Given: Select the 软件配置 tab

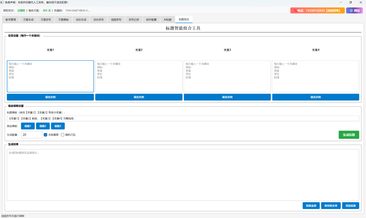Looking at the screenshot, I should click(x=151, y=20).
